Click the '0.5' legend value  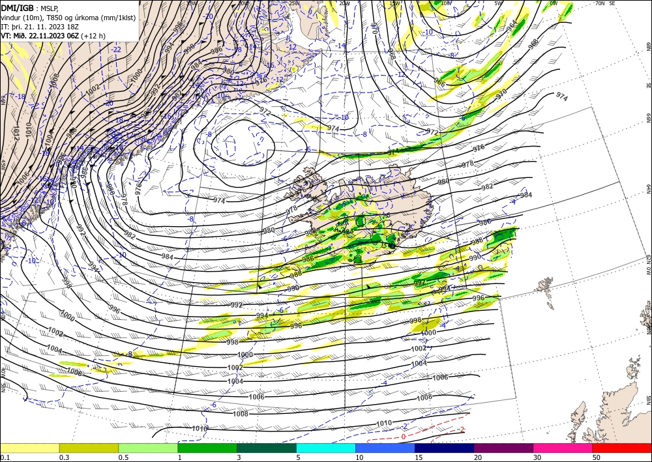click(x=123, y=457)
